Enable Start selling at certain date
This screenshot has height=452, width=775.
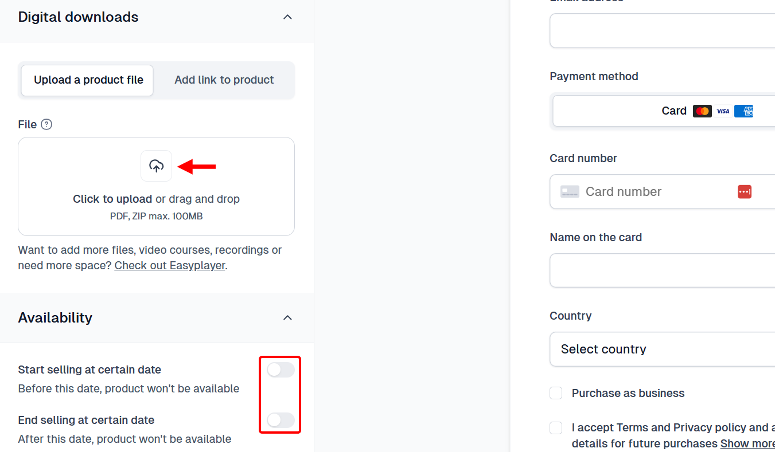point(280,370)
